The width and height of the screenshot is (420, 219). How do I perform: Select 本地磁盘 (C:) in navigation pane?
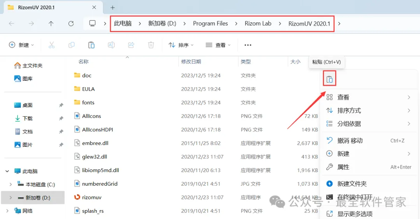pyautogui.click(x=36, y=184)
